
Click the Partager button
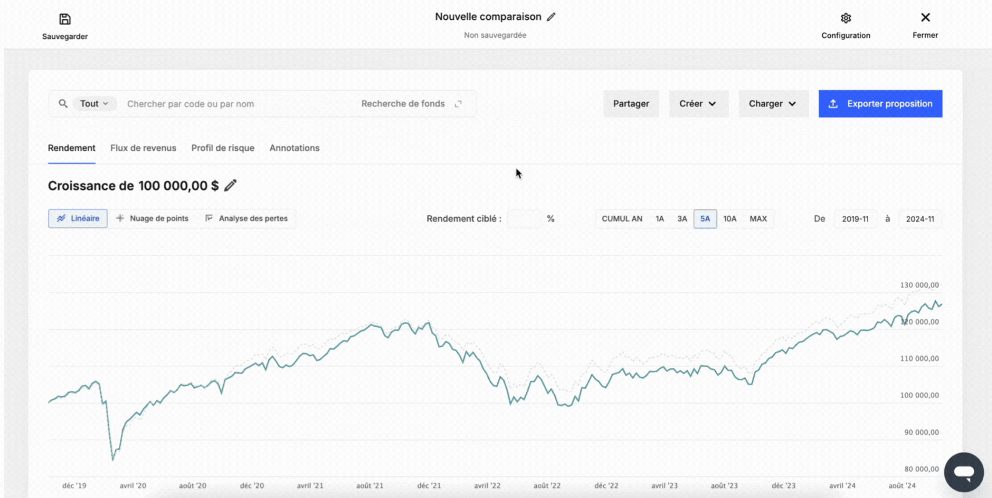click(x=631, y=104)
